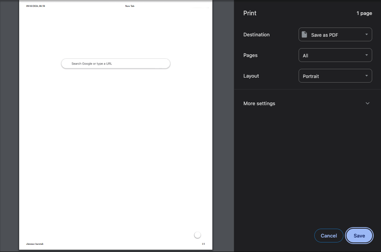The image size is (381, 252).
Task: Click the Print dialog heading
Action: point(250,13)
